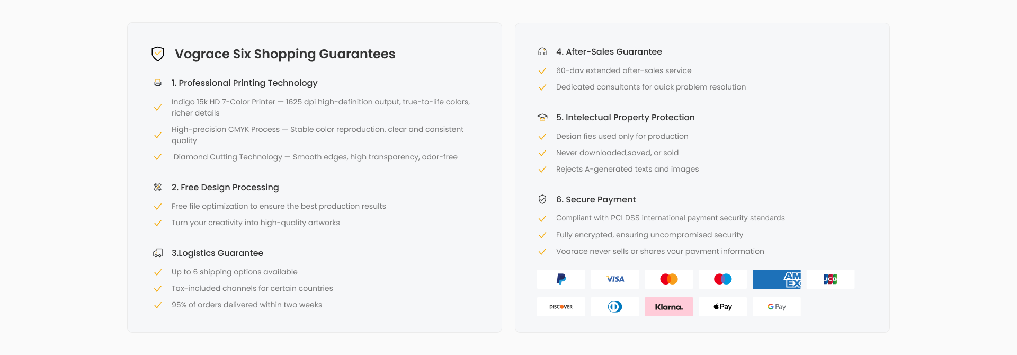Click the Mastercard payment logo
The image size is (1017, 355).
(x=668, y=279)
